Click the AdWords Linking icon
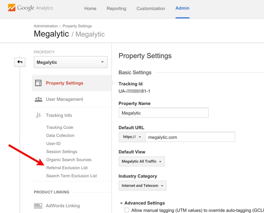The width and height of the screenshot is (264, 213). (x=38, y=206)
